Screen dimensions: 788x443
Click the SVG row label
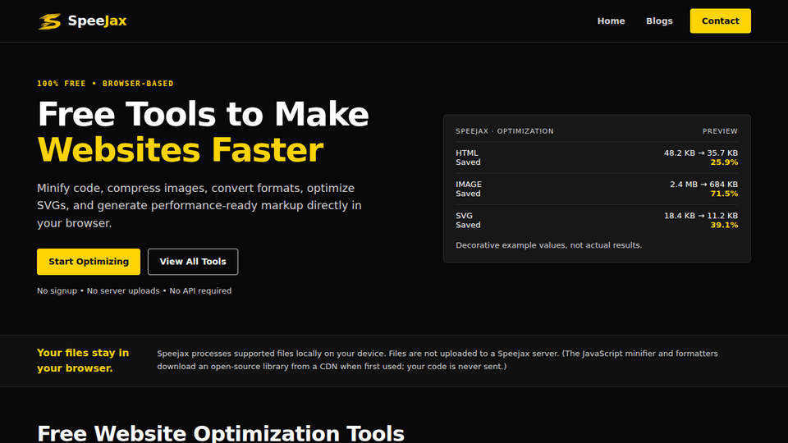point(464,216)
